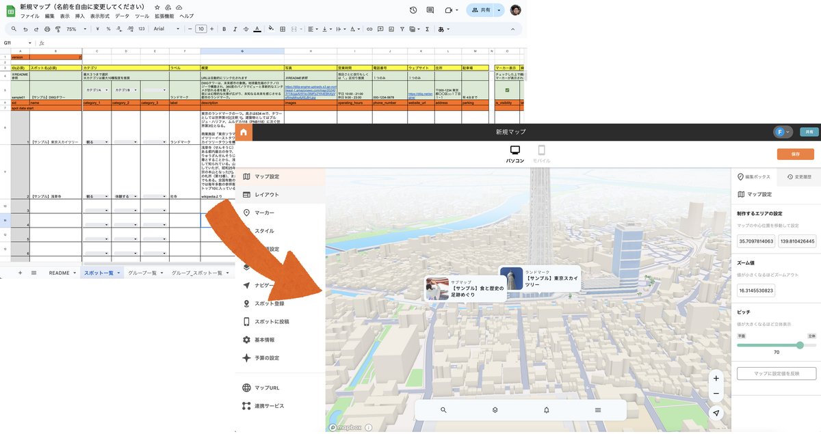Click the compass location arrow on the map
Viewport: 821px width, 434px height.
(716, 413)
